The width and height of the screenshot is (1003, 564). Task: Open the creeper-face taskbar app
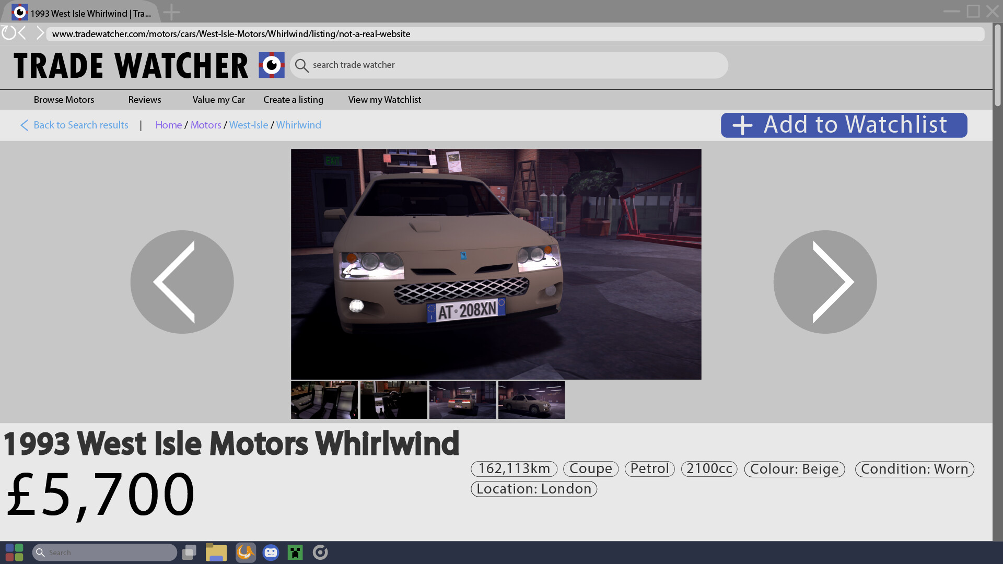click(295, 552)
